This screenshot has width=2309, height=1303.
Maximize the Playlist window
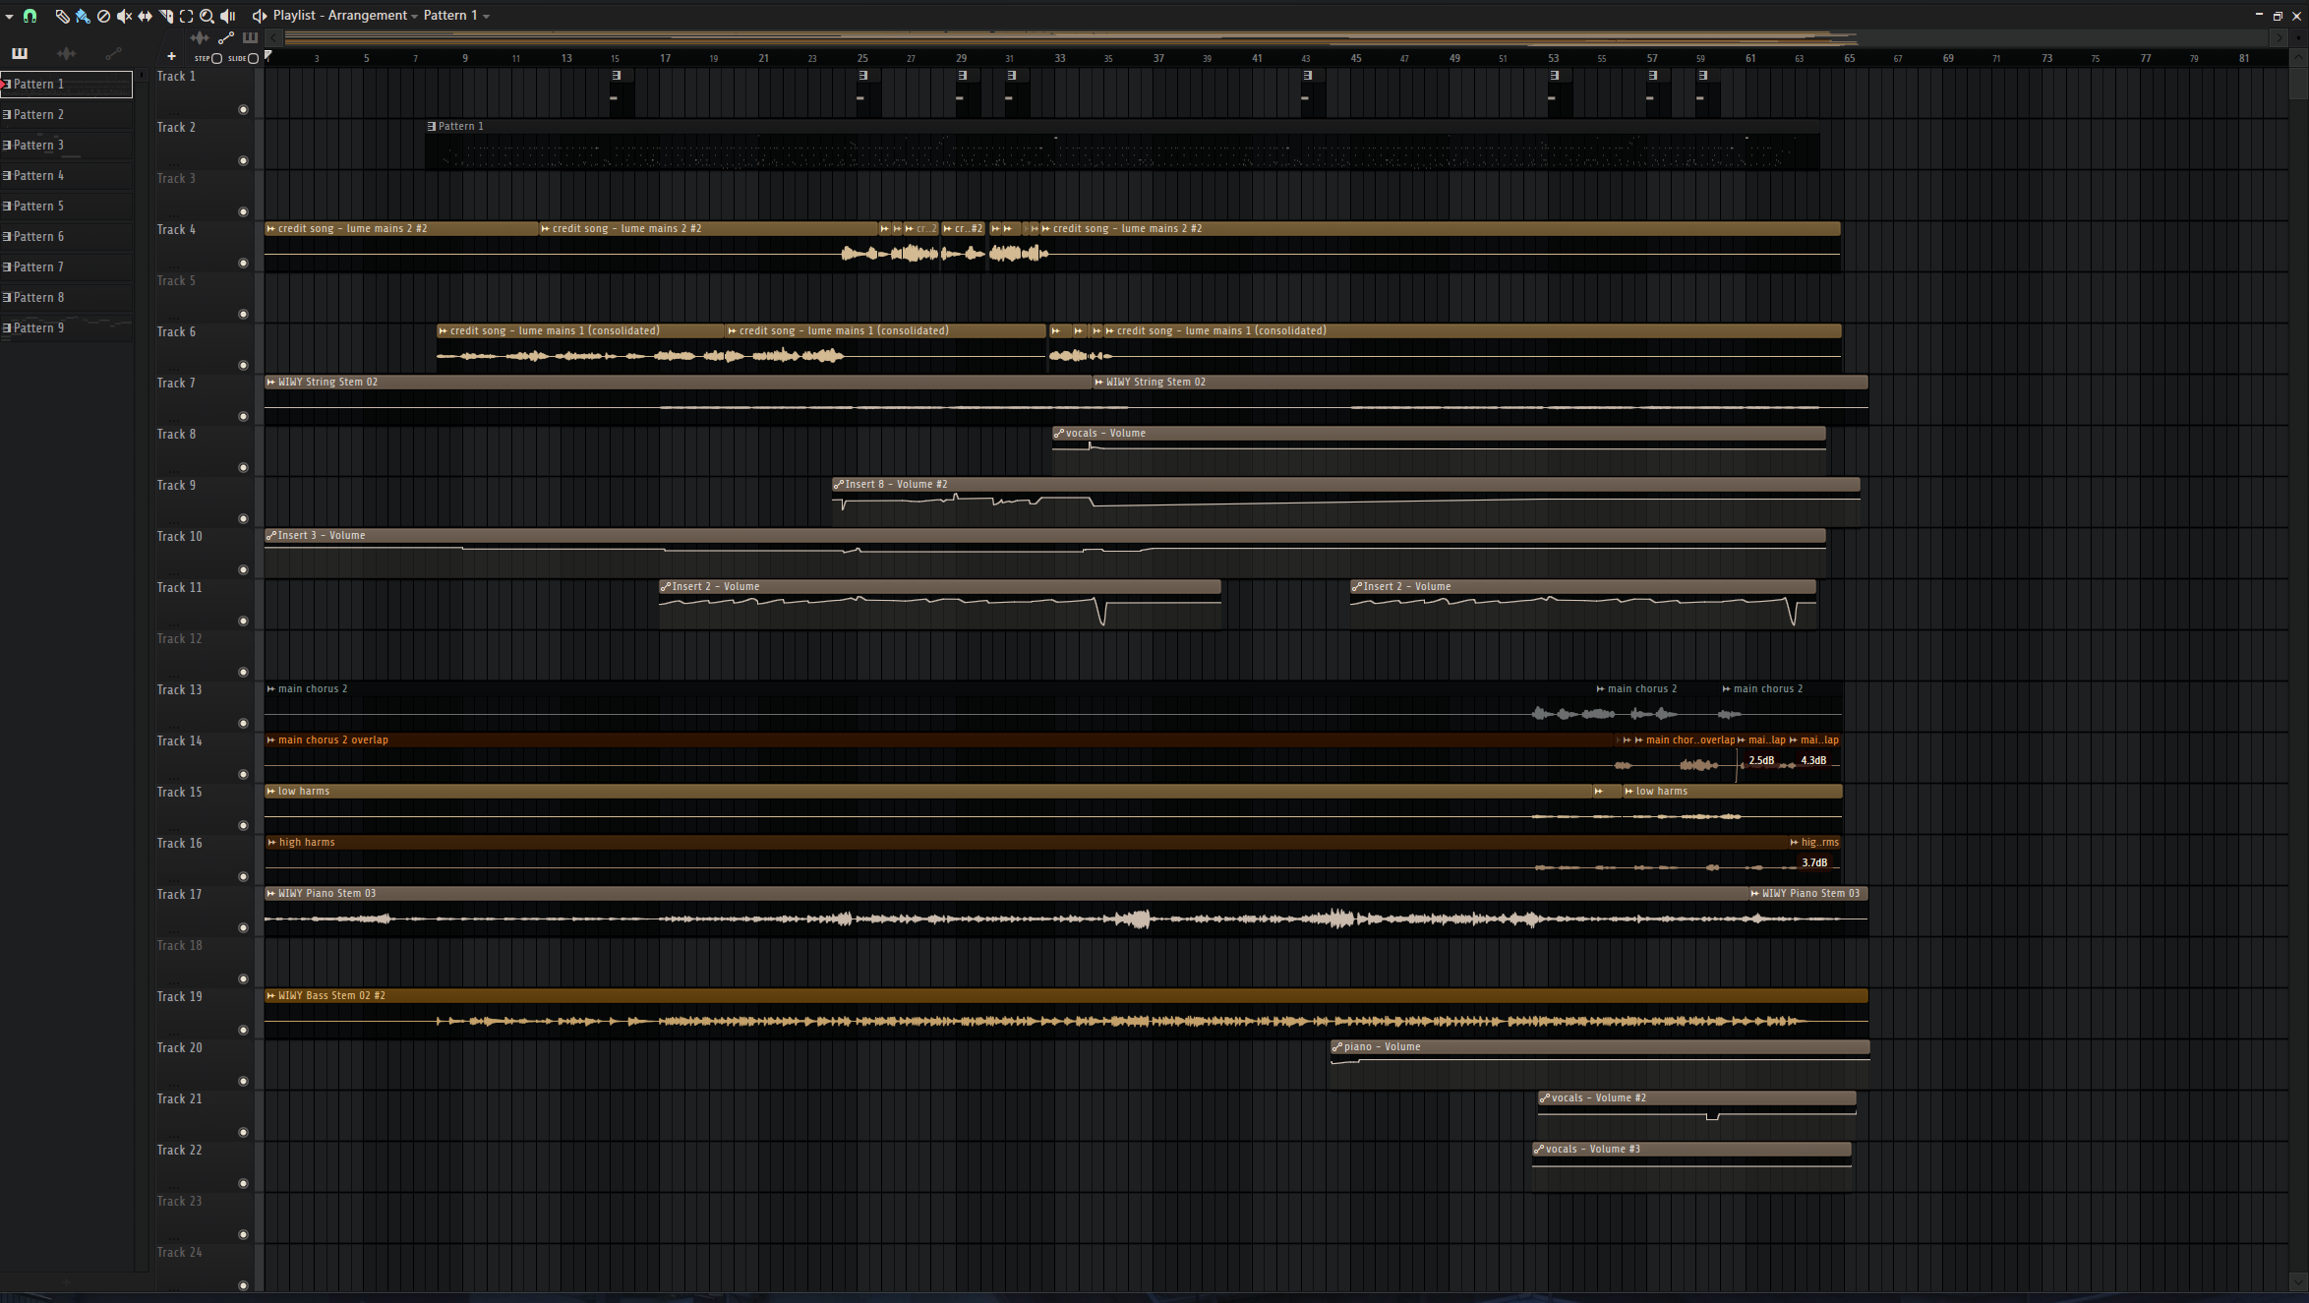pos(2278,16)
